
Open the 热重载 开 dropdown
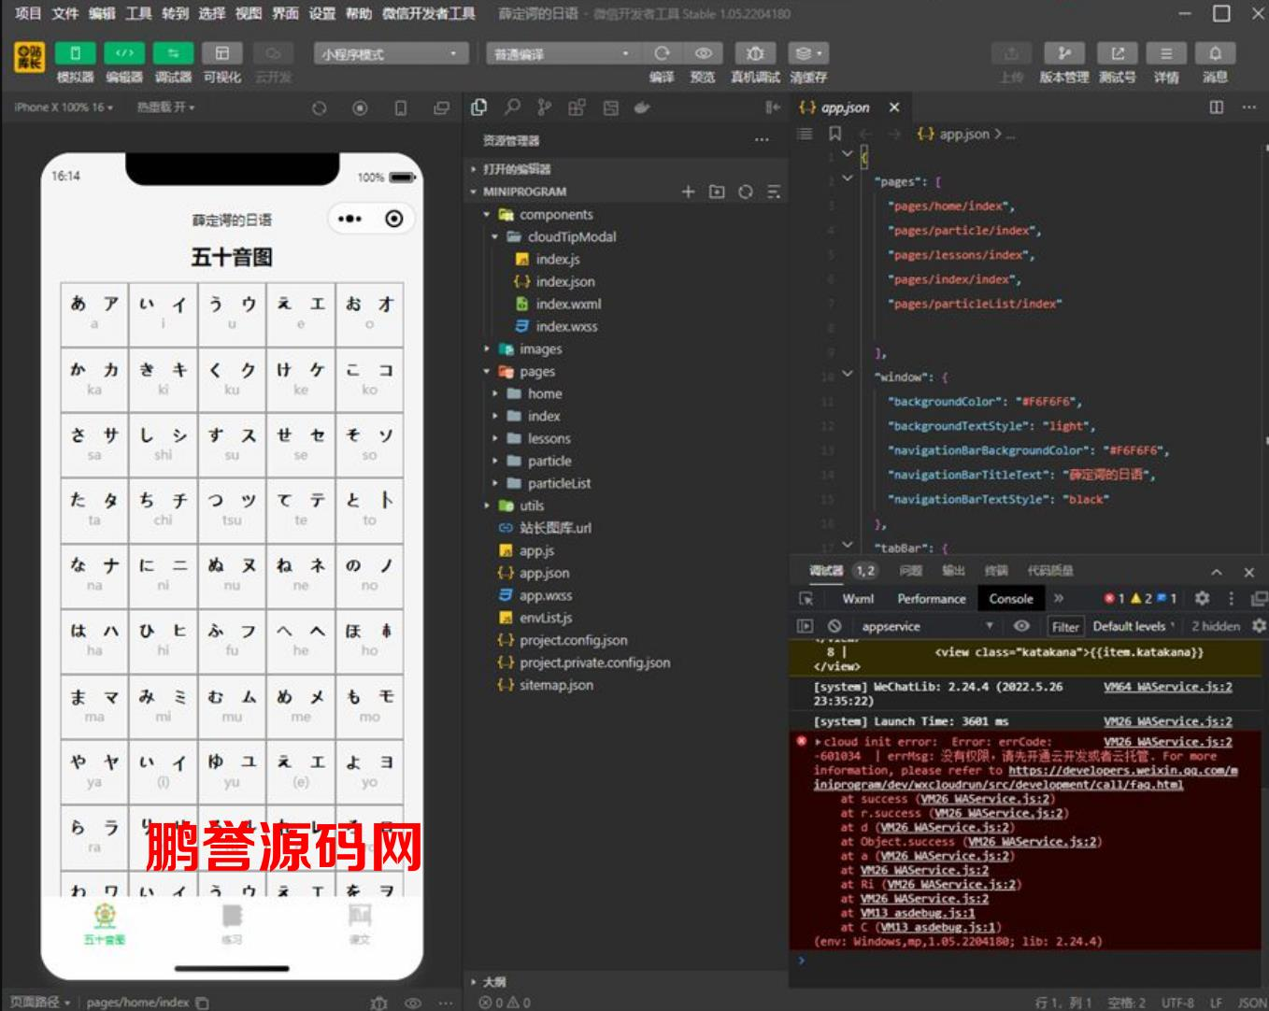point(165,107)
